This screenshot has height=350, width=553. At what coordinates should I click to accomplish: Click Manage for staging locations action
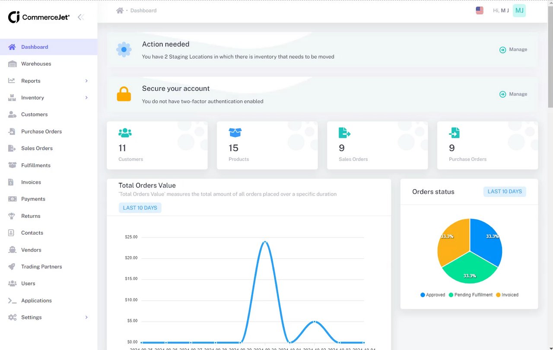513,50
